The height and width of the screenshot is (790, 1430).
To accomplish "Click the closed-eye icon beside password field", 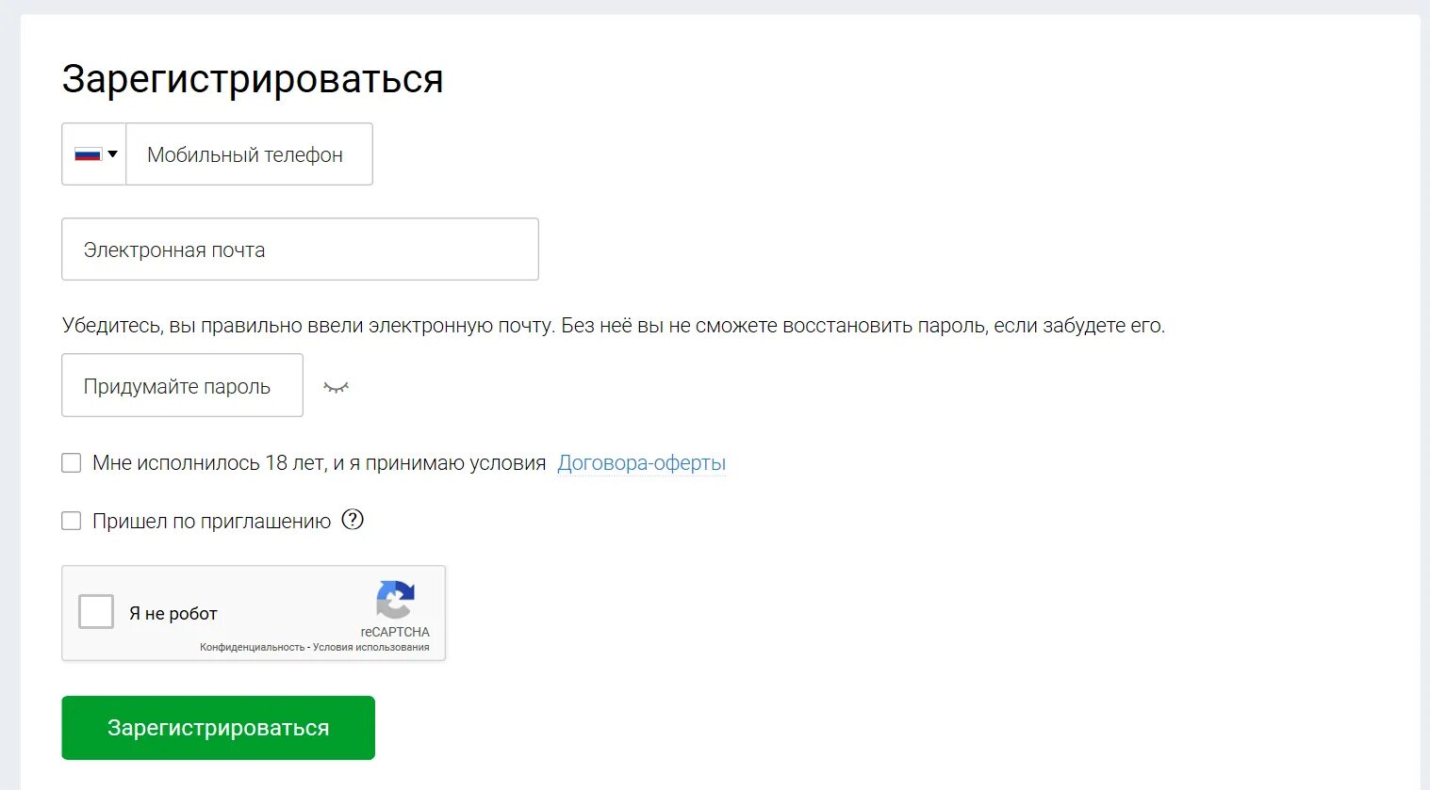I will [x=337, y=386].
